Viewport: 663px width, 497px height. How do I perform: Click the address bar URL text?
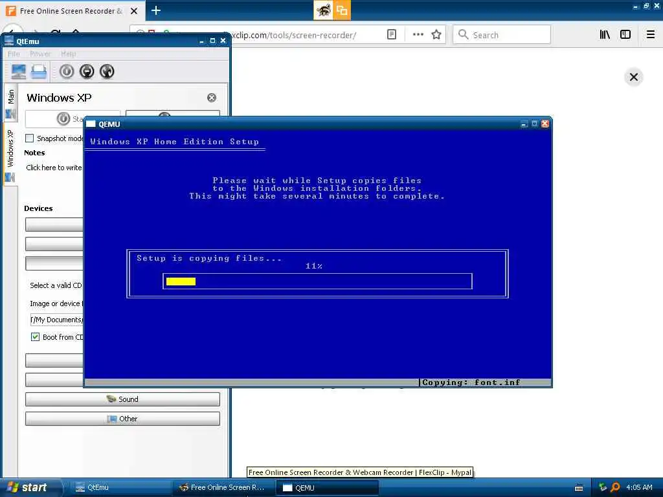click(294, 35)
